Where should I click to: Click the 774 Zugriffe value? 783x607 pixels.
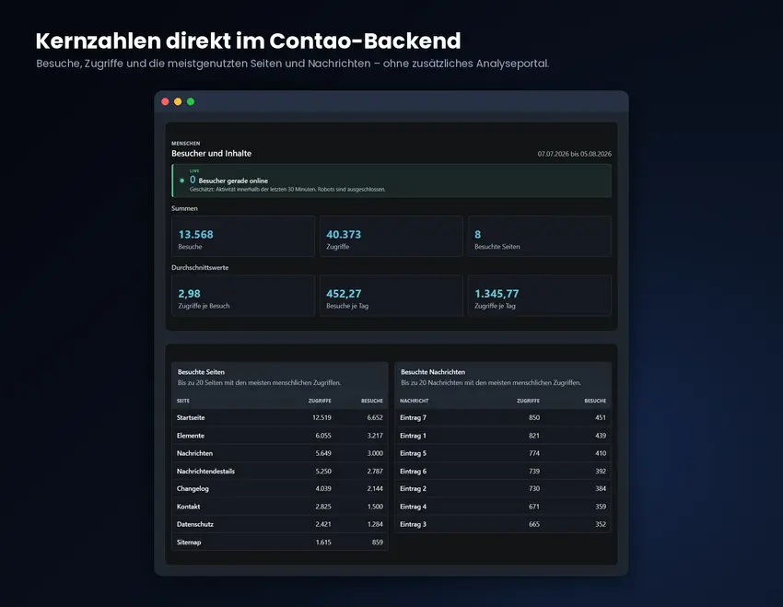(534, 453)
